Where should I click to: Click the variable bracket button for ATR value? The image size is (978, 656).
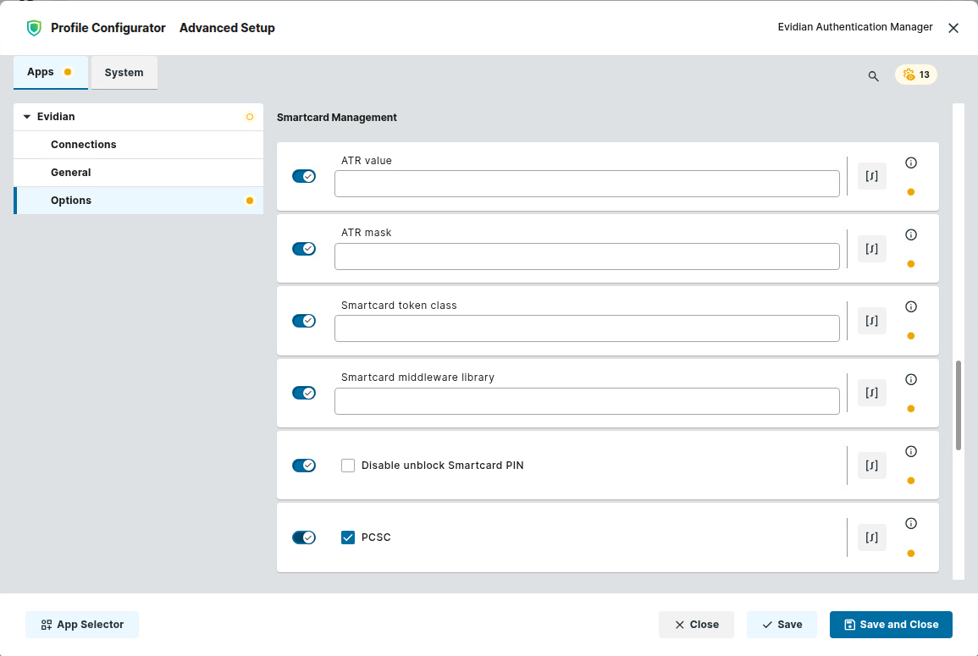click(x=871, y=176)
